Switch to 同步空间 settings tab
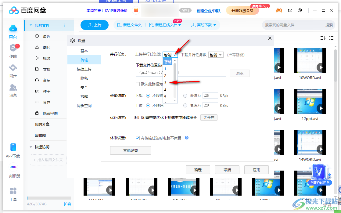The width and height of the screenshot is (341, 213). click(x=84, y=106)
